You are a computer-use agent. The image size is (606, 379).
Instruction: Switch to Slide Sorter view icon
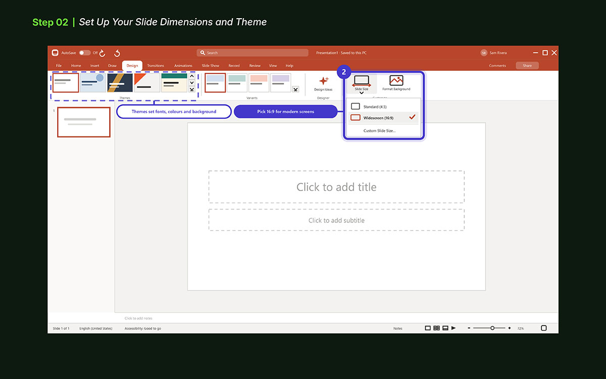pyautogui.click(x=436, y=328)
